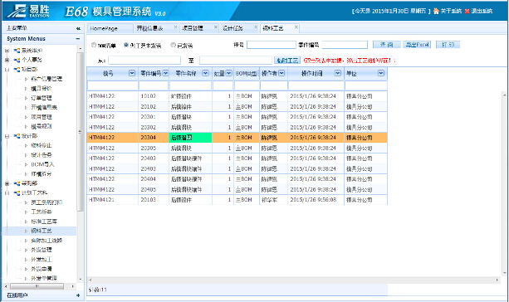Click the 编制工艺 button
Viewport: 509px width, 302px height.
tap(287, 61)
